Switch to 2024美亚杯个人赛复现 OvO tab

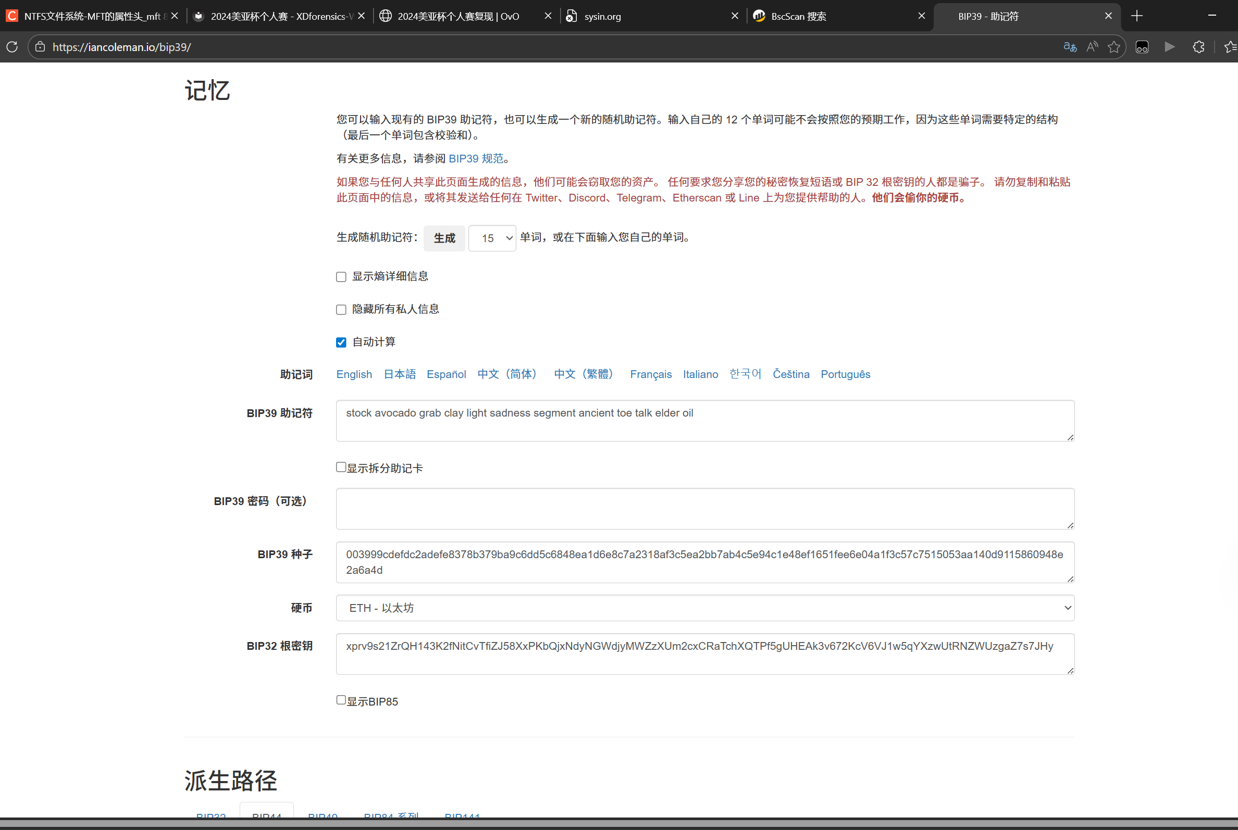pos(466,16)
